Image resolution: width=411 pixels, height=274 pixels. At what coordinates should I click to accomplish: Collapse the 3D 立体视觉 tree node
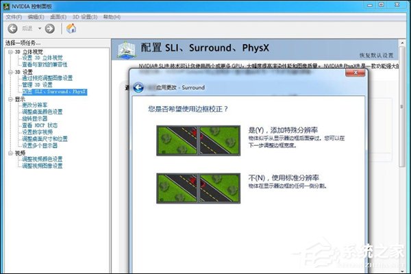(10, 52)
